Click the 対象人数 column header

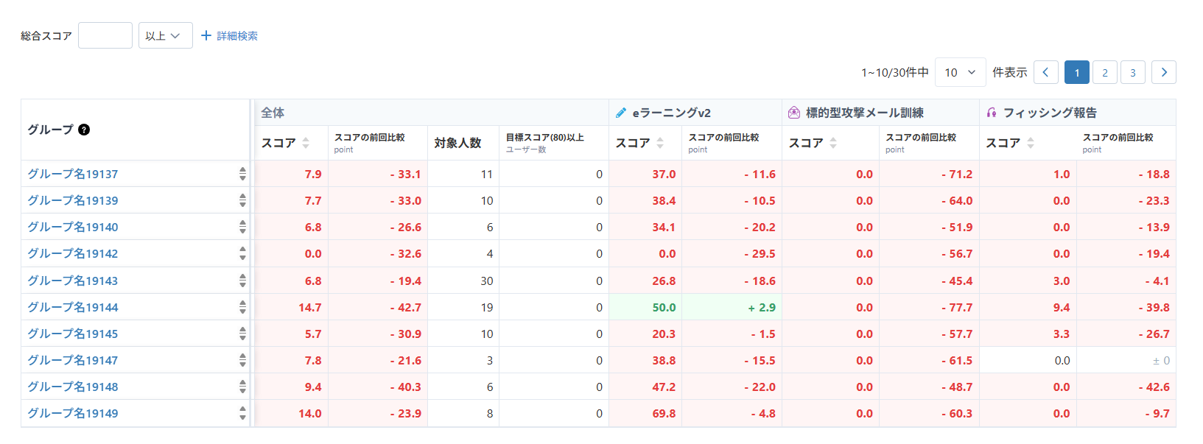pyautogui.click(x=463, y=143)
